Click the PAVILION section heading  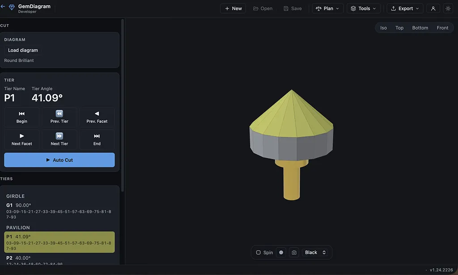coord(18,228)
